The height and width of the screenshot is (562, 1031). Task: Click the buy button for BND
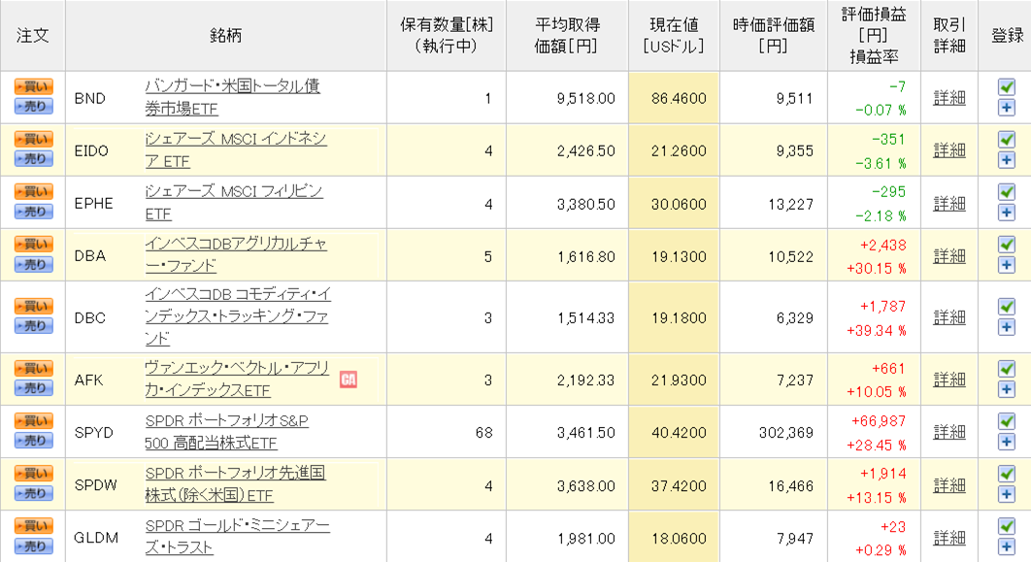[x=33, y=86]
